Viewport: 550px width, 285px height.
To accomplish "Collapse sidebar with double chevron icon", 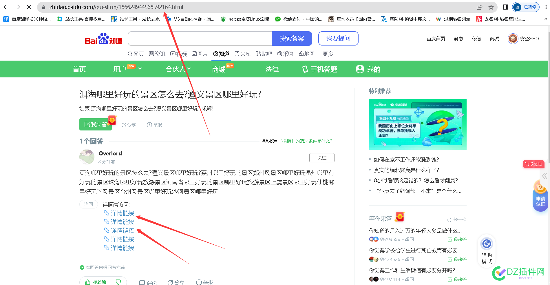I will coord(544,176).
